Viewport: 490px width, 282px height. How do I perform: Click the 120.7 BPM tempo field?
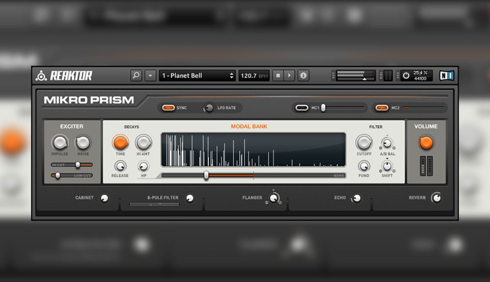254,75
